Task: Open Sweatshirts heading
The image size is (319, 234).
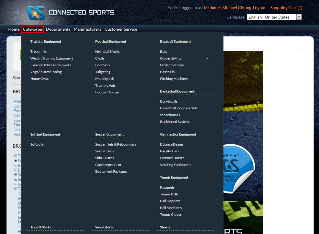Action: tap(104, 227)
